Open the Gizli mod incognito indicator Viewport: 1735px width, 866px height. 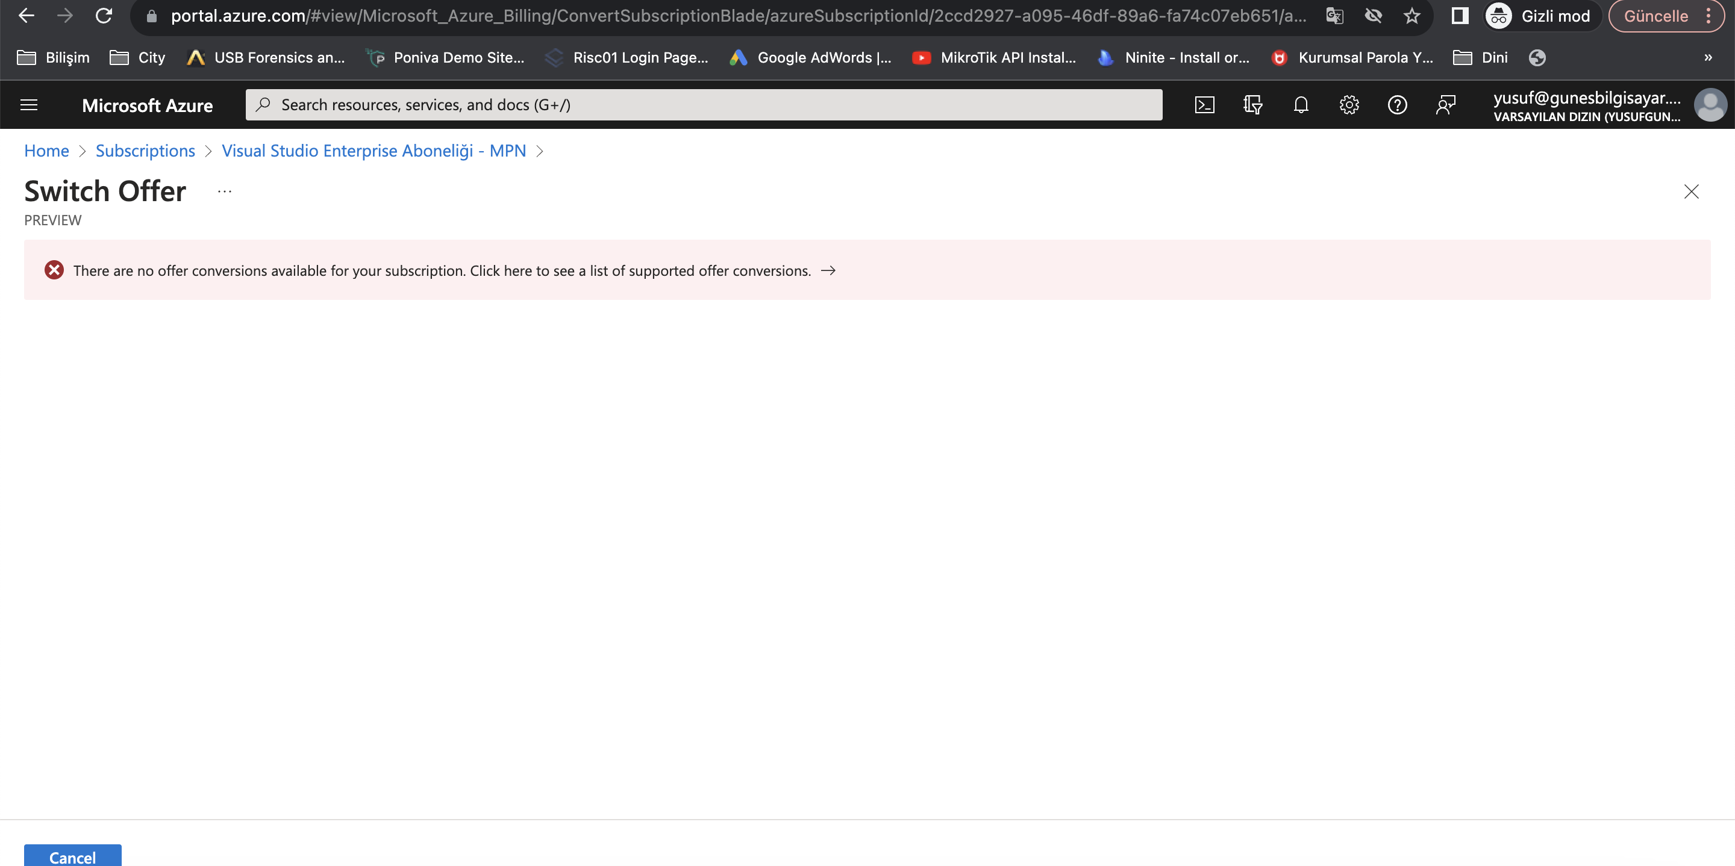pyautogui.click(x=1542, y=16)
